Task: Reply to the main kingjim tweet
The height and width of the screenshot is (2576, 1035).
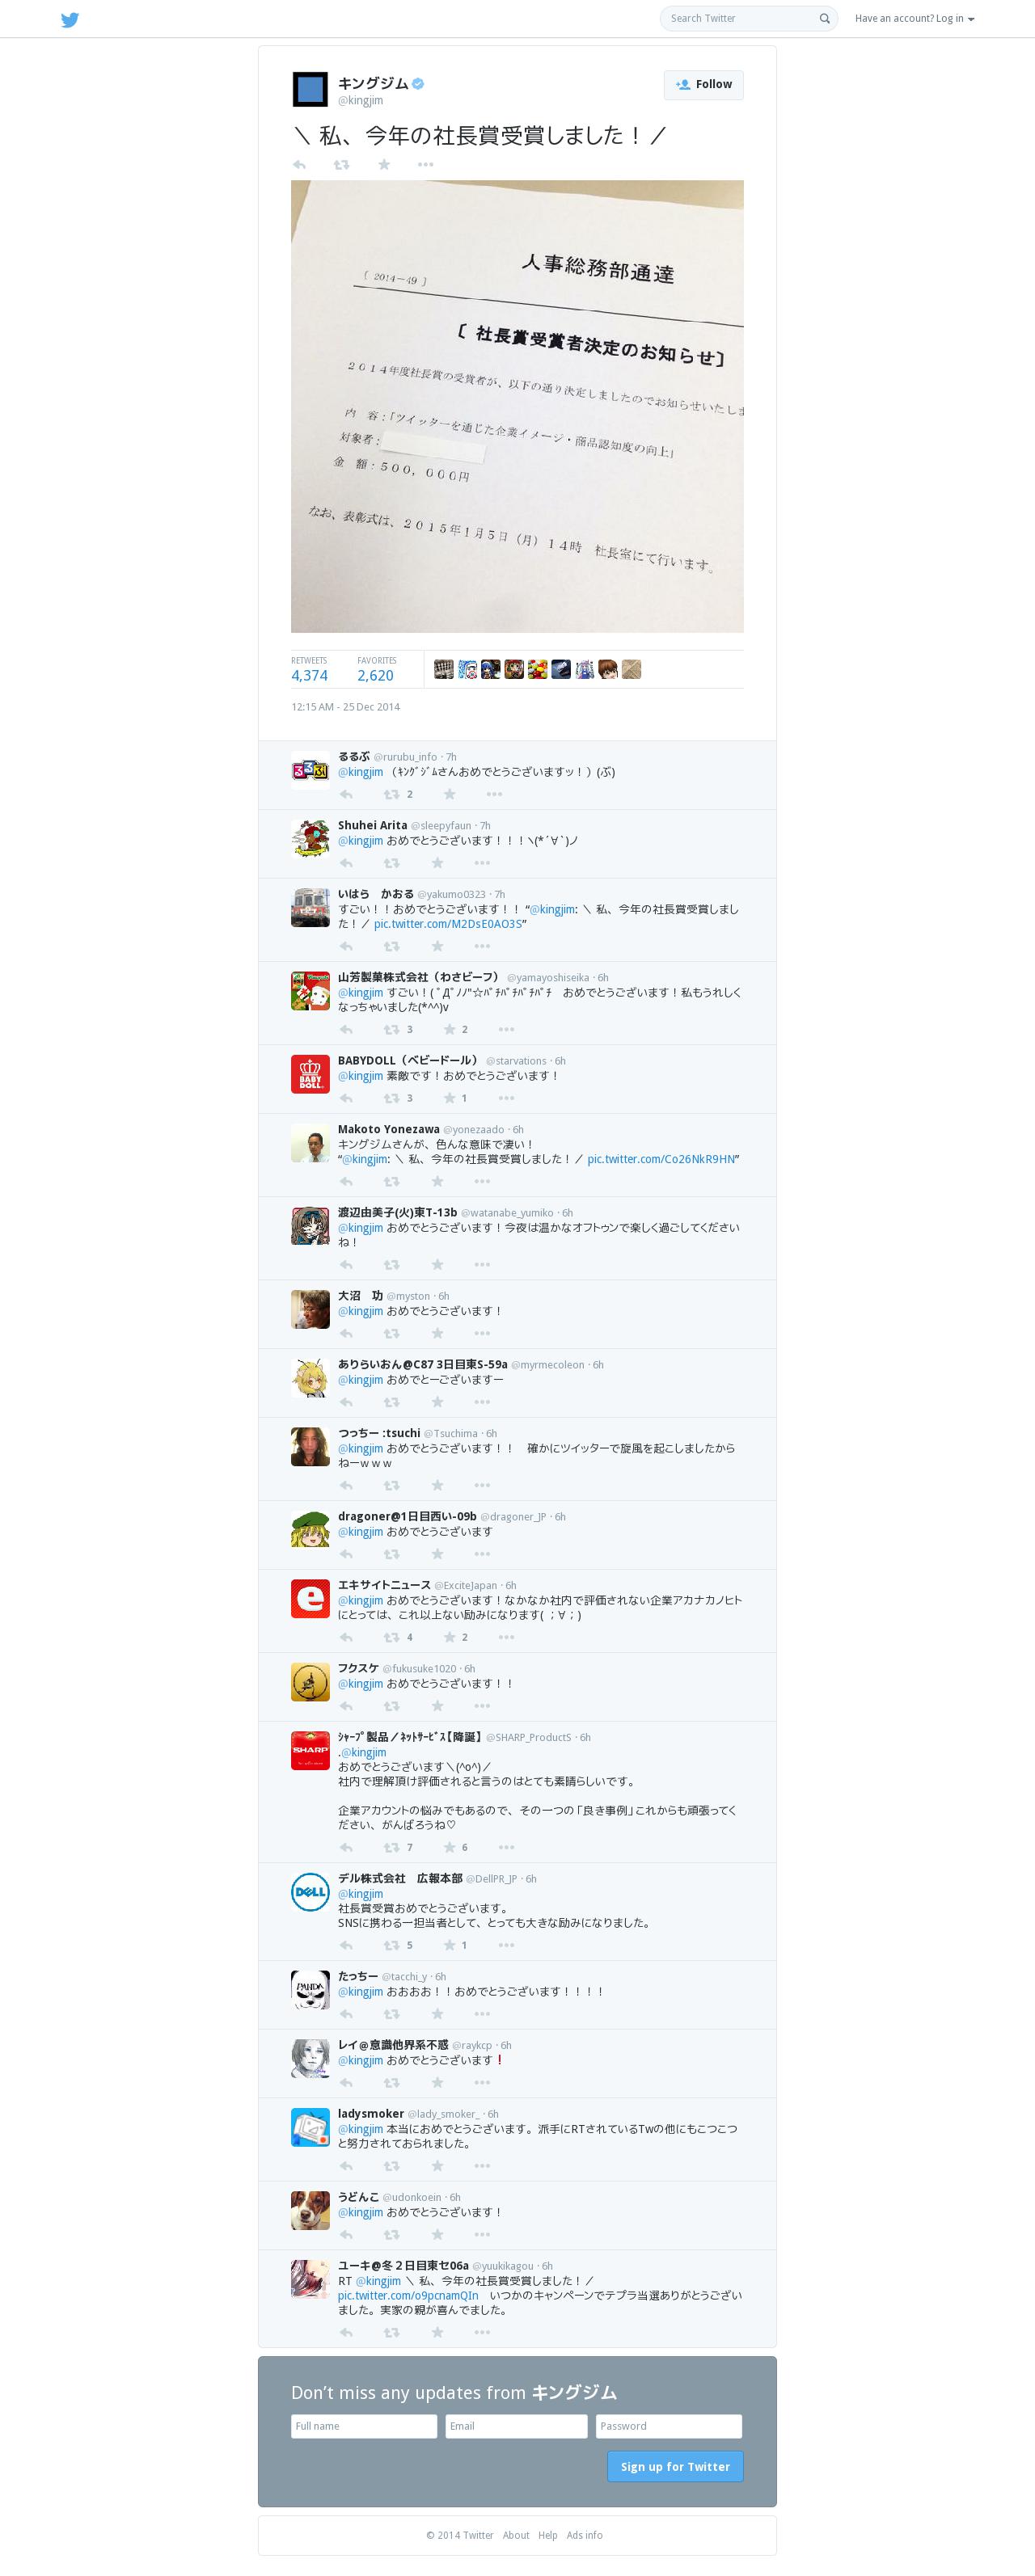Action: click(x=299, y=165)
